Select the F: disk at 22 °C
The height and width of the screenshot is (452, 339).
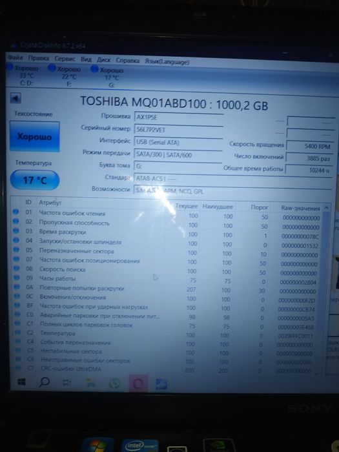click(65, 76)
